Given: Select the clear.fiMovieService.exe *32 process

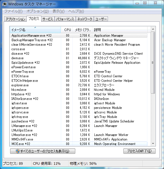Looking at the screenshot, I should (79, 45).
